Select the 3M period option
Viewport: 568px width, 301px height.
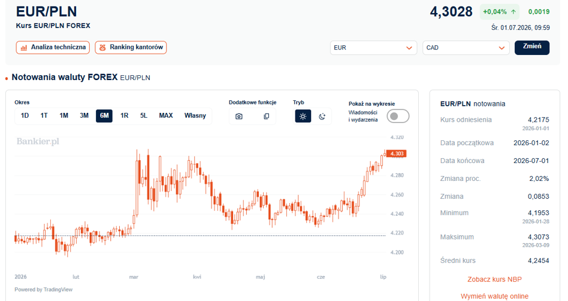coord(84,116)
